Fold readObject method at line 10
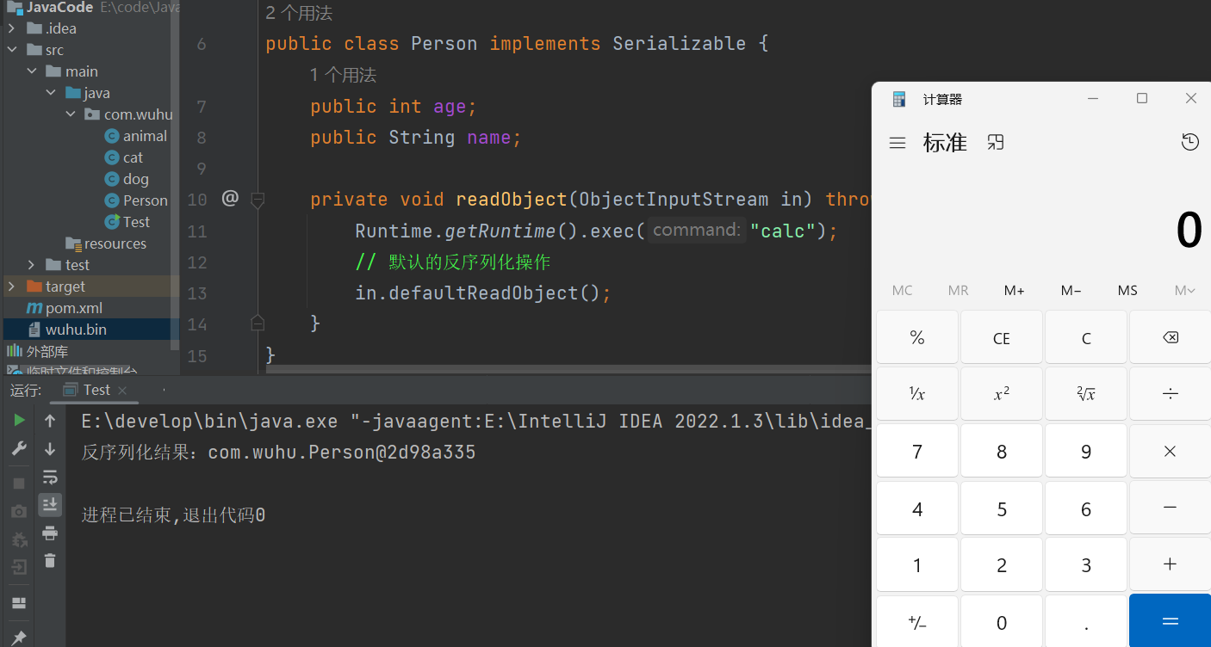The image size is (1211, 647). [x=257, y=200]
